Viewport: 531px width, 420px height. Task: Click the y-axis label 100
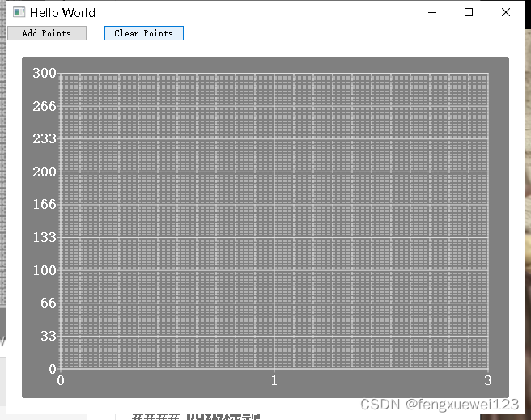45,270
